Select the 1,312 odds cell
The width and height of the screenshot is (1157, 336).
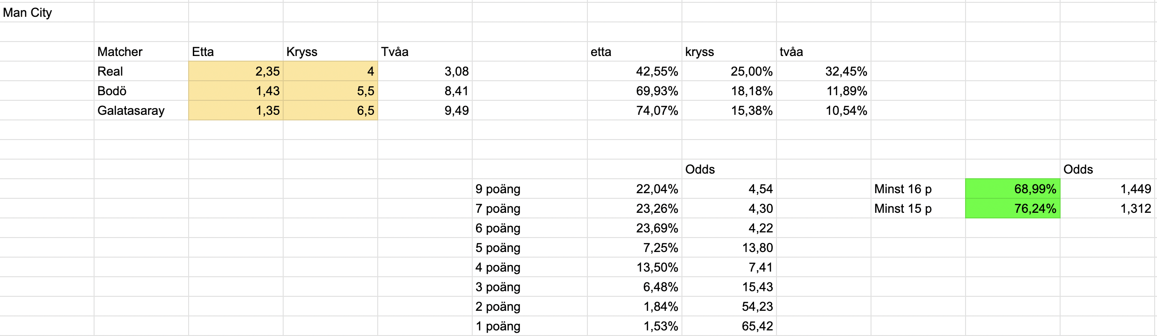(1107, 209)
